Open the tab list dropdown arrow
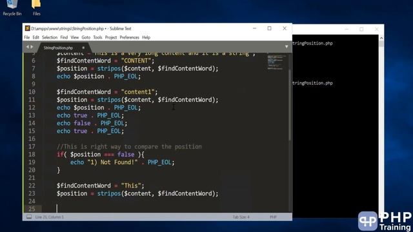This screenshot has width=413, height=232. [287, 47]
